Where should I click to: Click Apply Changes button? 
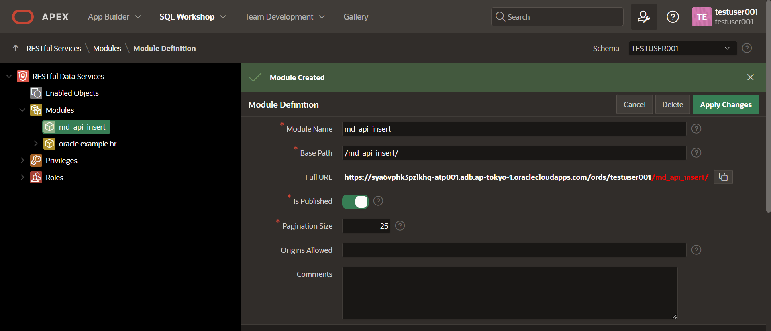(726, 104)
